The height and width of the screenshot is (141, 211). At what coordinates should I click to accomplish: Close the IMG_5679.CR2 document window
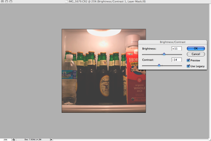(2, 1)
